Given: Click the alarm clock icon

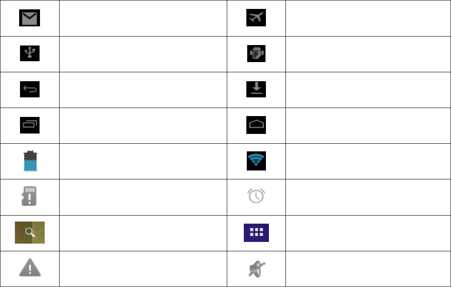Looking at the screenshot, I should [256, 196].
